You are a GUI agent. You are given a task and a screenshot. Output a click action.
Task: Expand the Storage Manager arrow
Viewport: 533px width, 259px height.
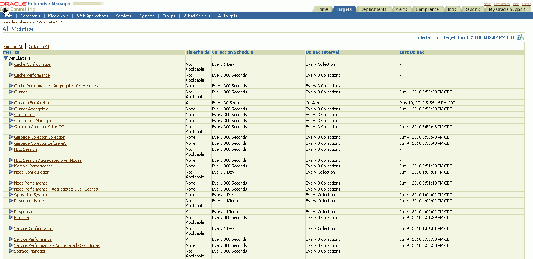pos(11,251)
